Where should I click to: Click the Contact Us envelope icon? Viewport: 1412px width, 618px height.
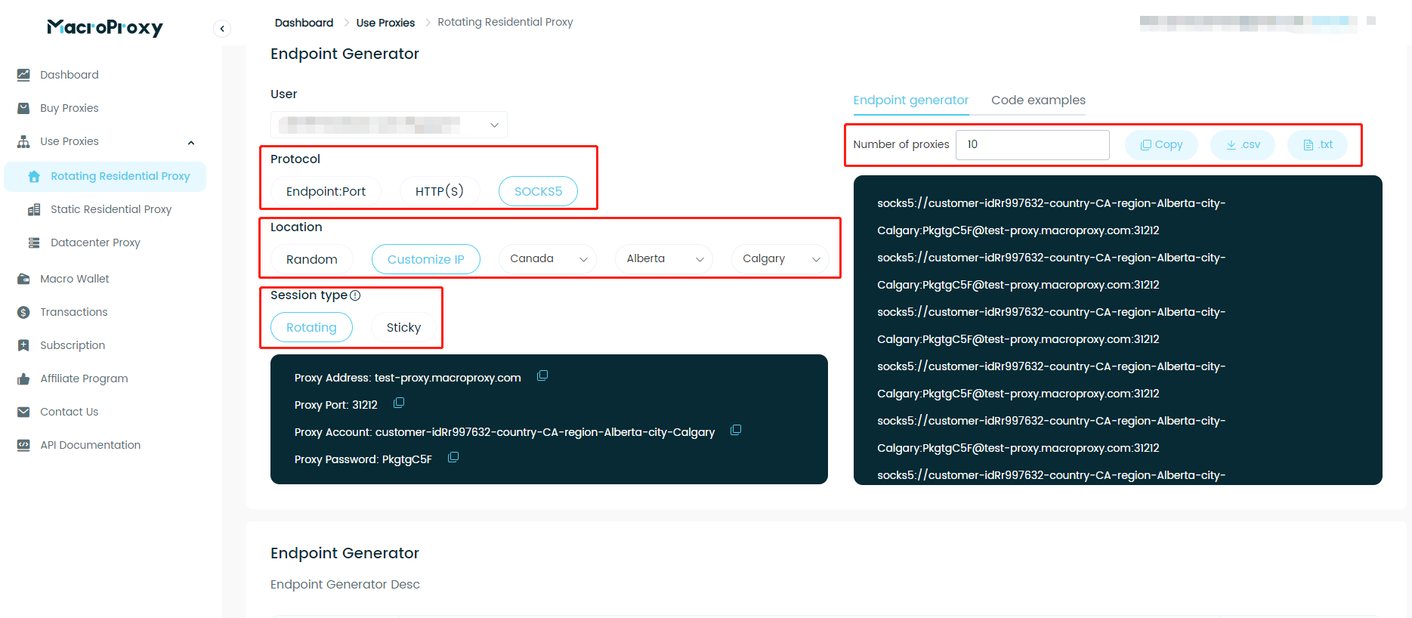[x=23, y=412]
